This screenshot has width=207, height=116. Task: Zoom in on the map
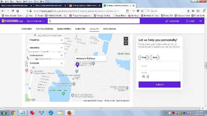(x=126, y=39)
